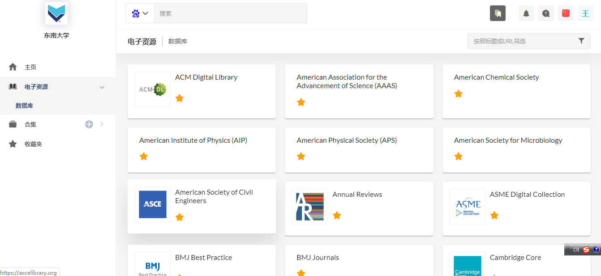This screenshot has height=276, width=601.
Task: Open American Society of Civil Engineers link
Action: [x=214, y=196]
